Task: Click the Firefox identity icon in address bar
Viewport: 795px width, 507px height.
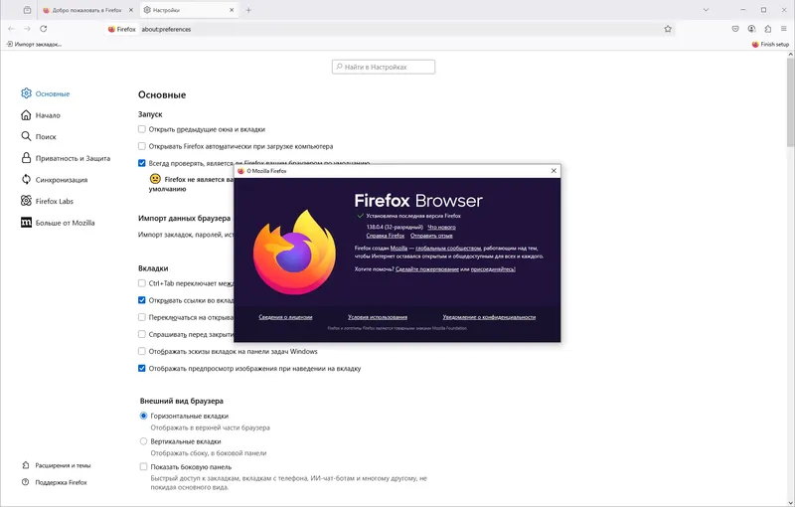Action: [121, 29]
